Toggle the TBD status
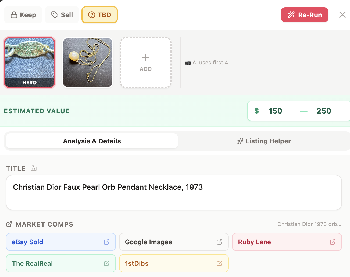 (99, 15)
